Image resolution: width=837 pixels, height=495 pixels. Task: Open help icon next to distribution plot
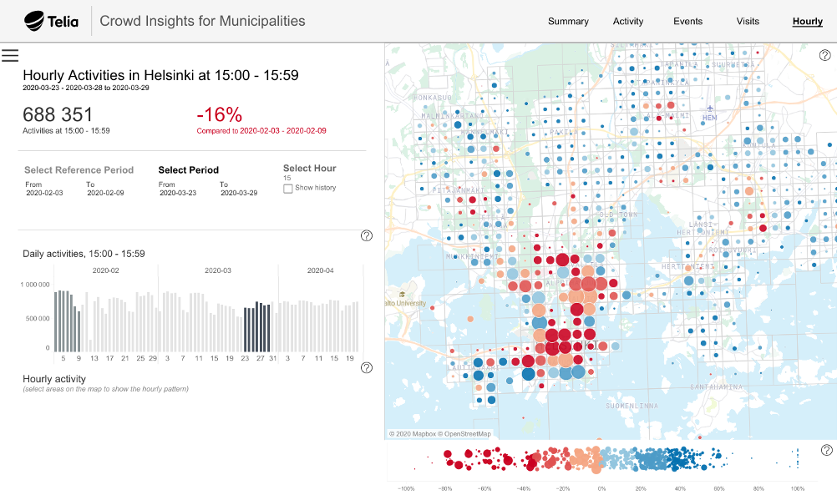pyautogui.click(x=826, y=450)
